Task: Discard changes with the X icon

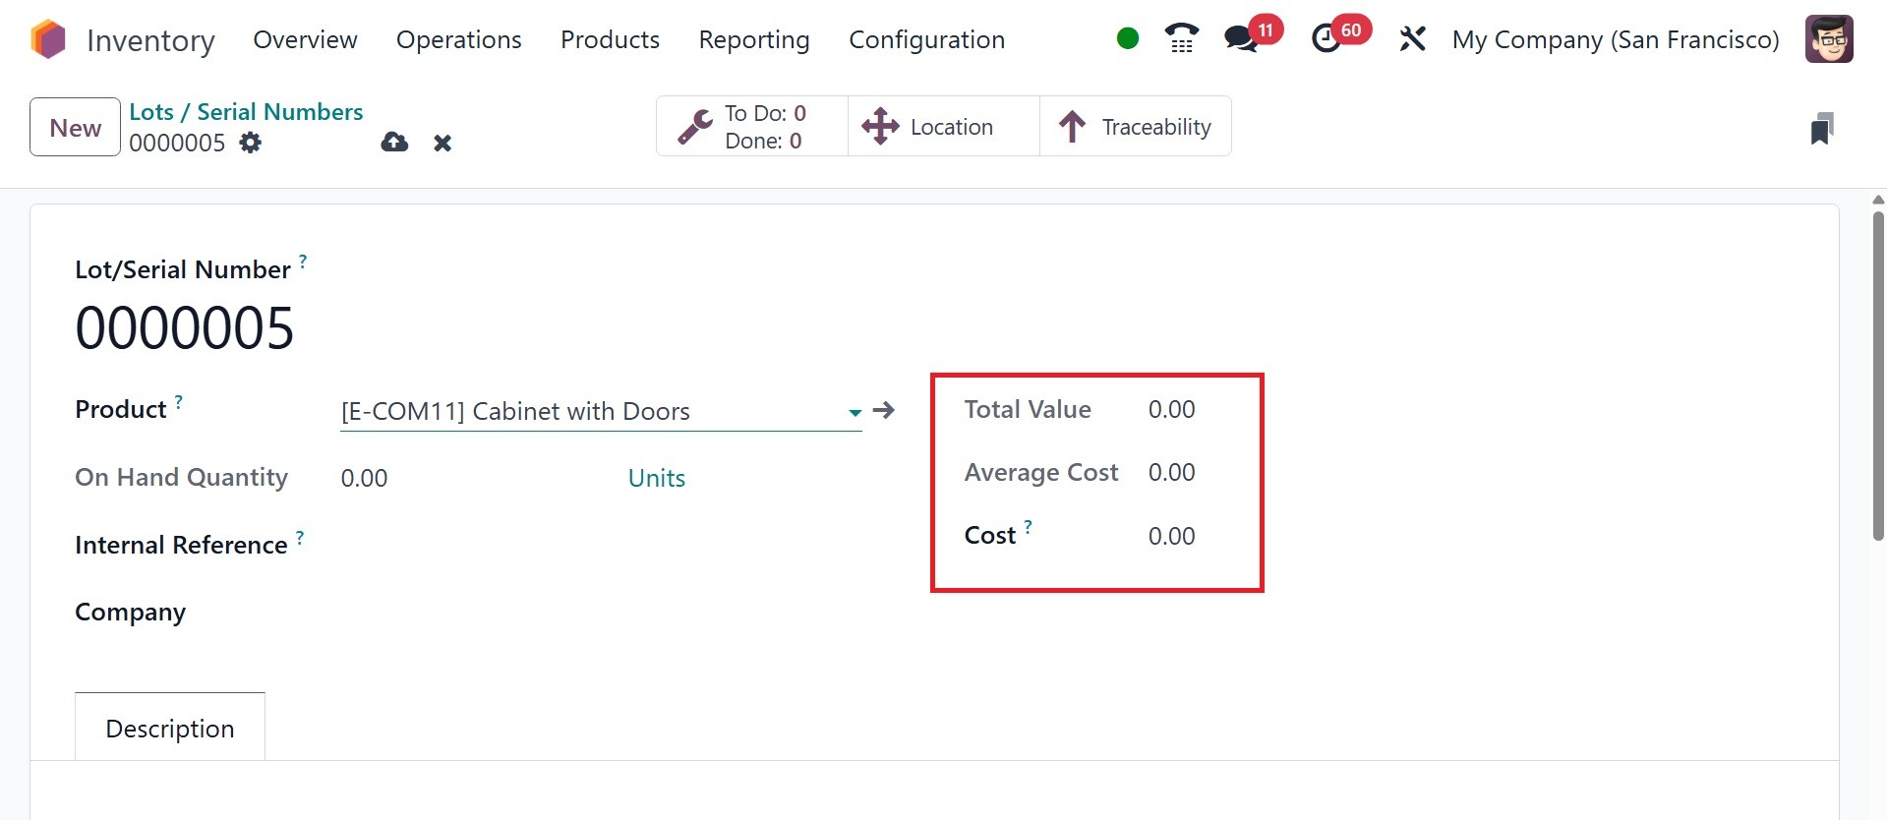Action: click(442, 144)
